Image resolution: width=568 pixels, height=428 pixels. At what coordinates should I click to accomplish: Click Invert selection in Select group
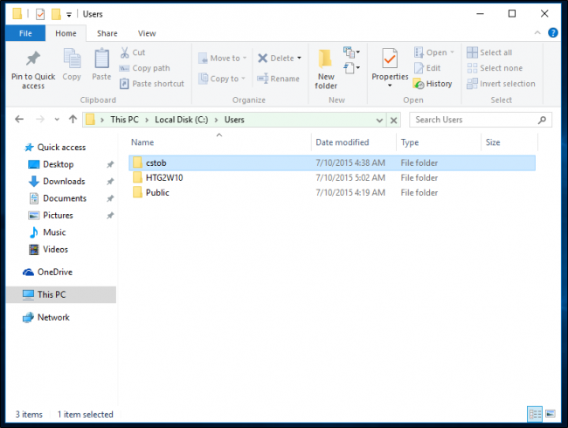click(501, 84)
